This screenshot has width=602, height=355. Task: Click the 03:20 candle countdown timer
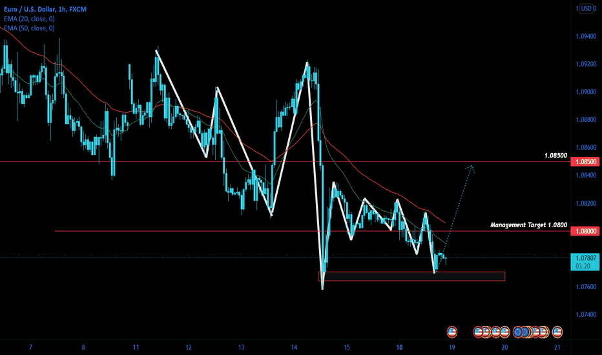pyautogui.click(x=583, y=267)
